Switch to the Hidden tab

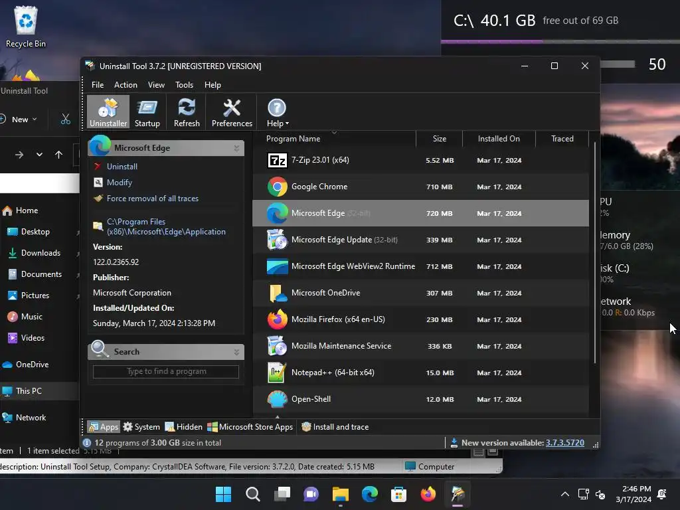tap(183, 427)
